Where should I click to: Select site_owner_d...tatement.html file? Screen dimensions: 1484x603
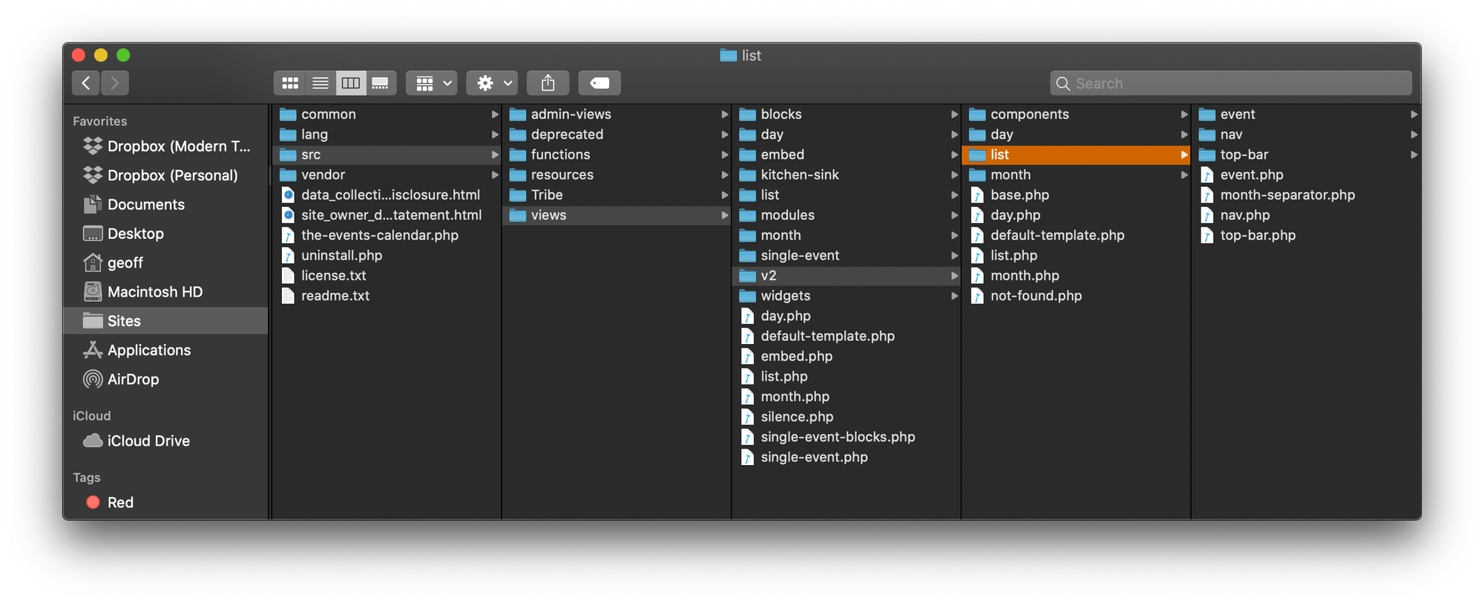tap(387, 215)
